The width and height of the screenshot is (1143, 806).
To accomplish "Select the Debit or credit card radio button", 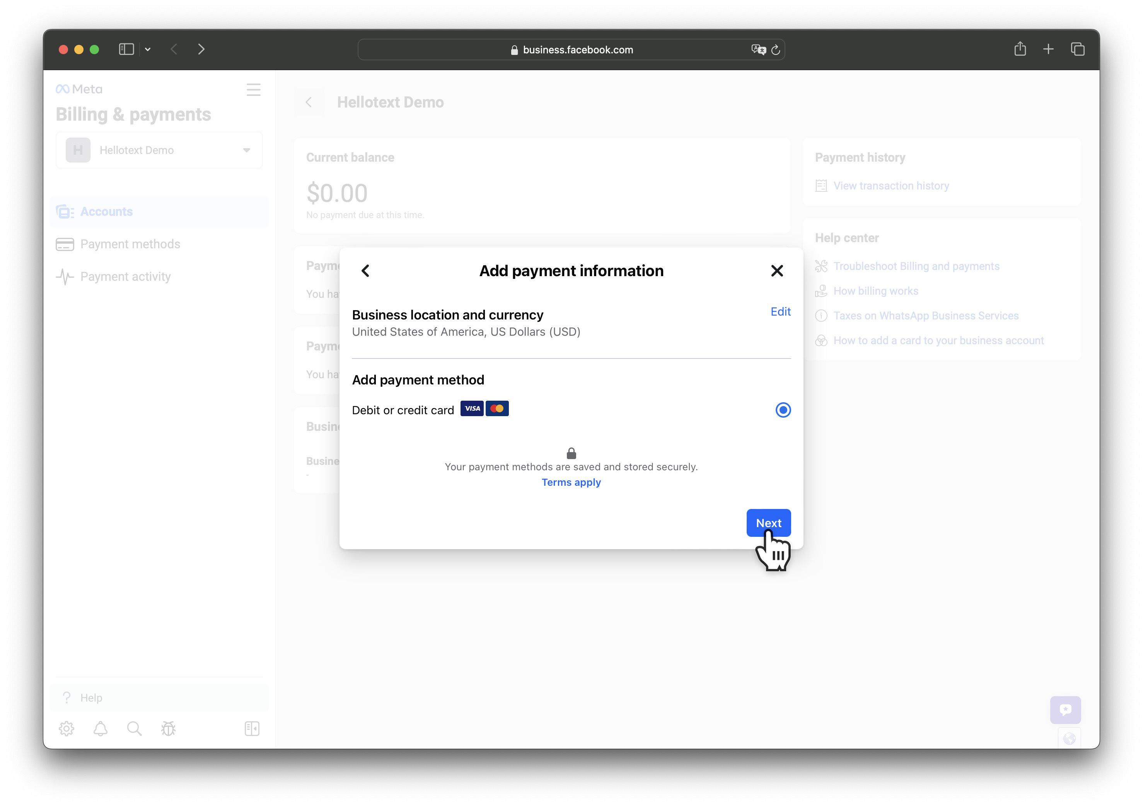I will (x=783, y=410).
